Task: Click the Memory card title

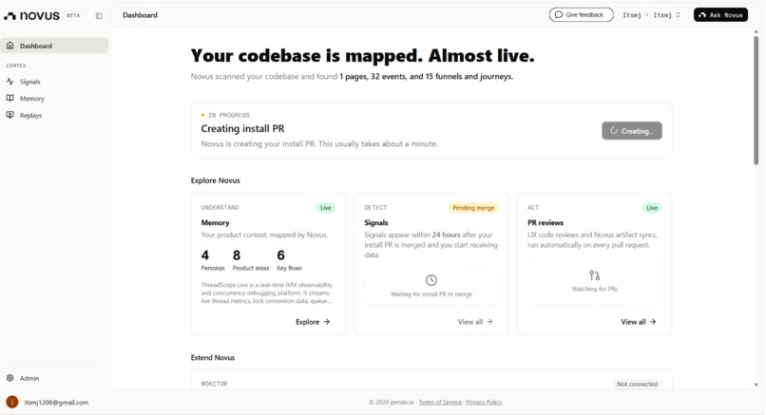Action: (x=215, y=222)
